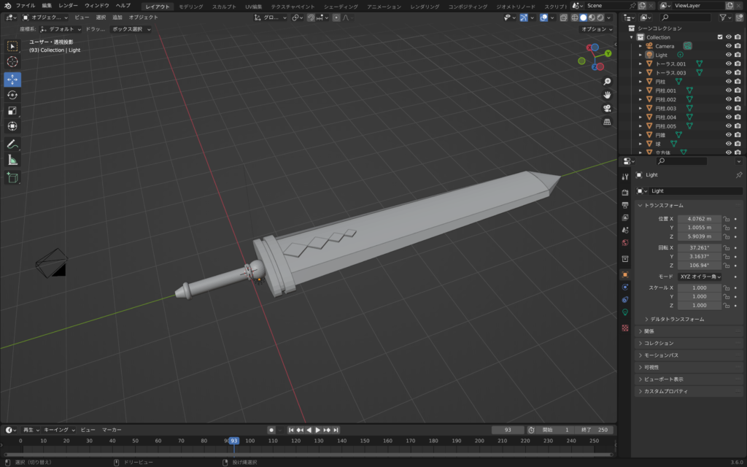Screen dimensions: 747x467
Task: Select the Scale tool
Action: (x=12, y=111)
